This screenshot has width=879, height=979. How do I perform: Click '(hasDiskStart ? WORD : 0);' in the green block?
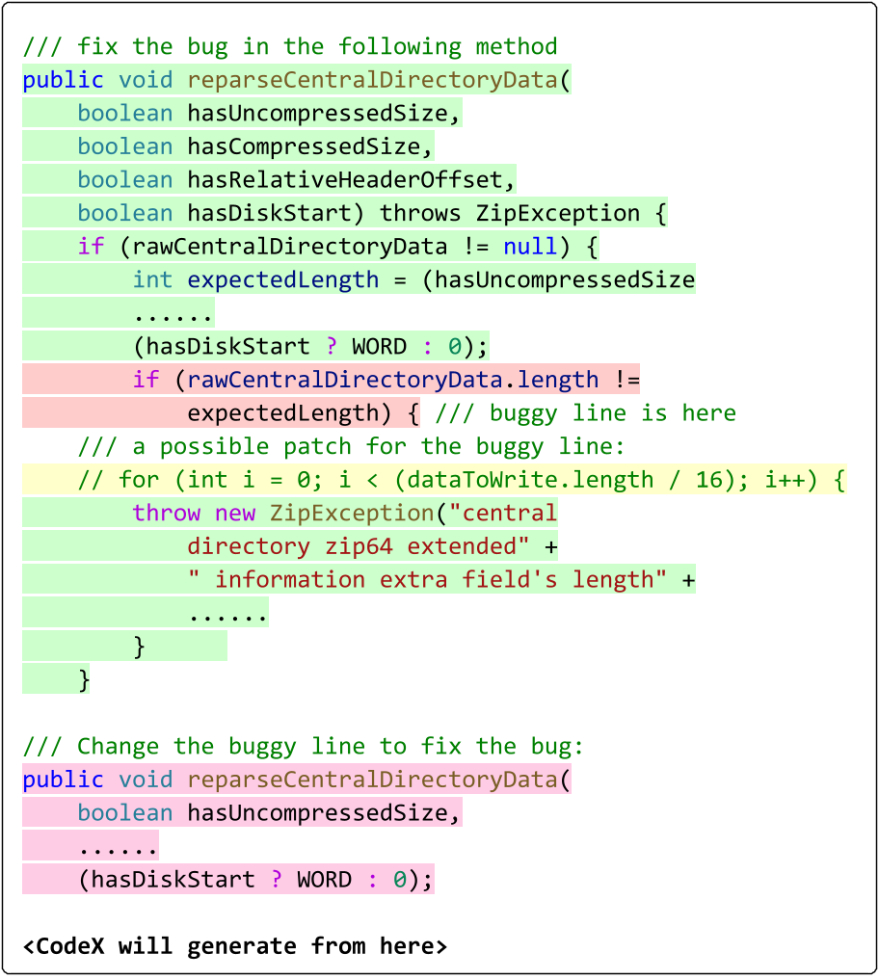tap(310, 346)
